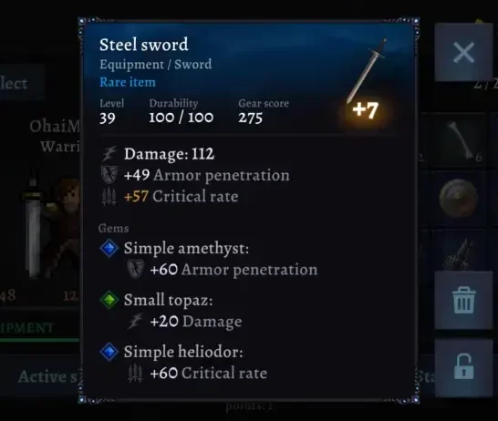Click the shield Armor penetration stat icon
Image resolution: width=498 pixels, height=421 pixels.
(x=109, y=175)
